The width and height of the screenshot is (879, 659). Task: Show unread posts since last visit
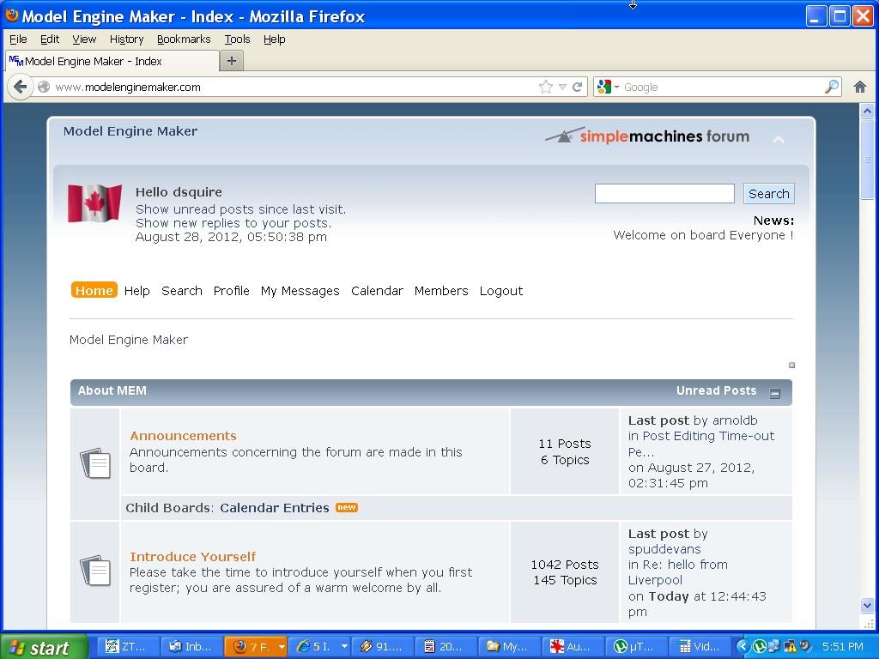click(241, 209)
